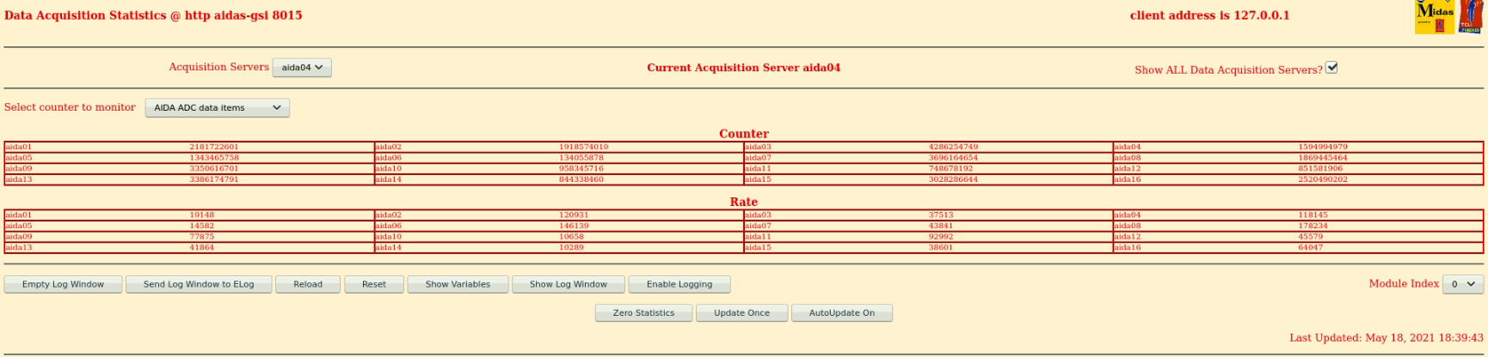
Task: Click counter value 1343465758
Action: point(214,158)
